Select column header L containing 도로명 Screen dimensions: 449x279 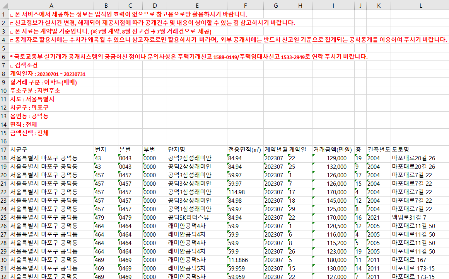(x=421, y=5)
